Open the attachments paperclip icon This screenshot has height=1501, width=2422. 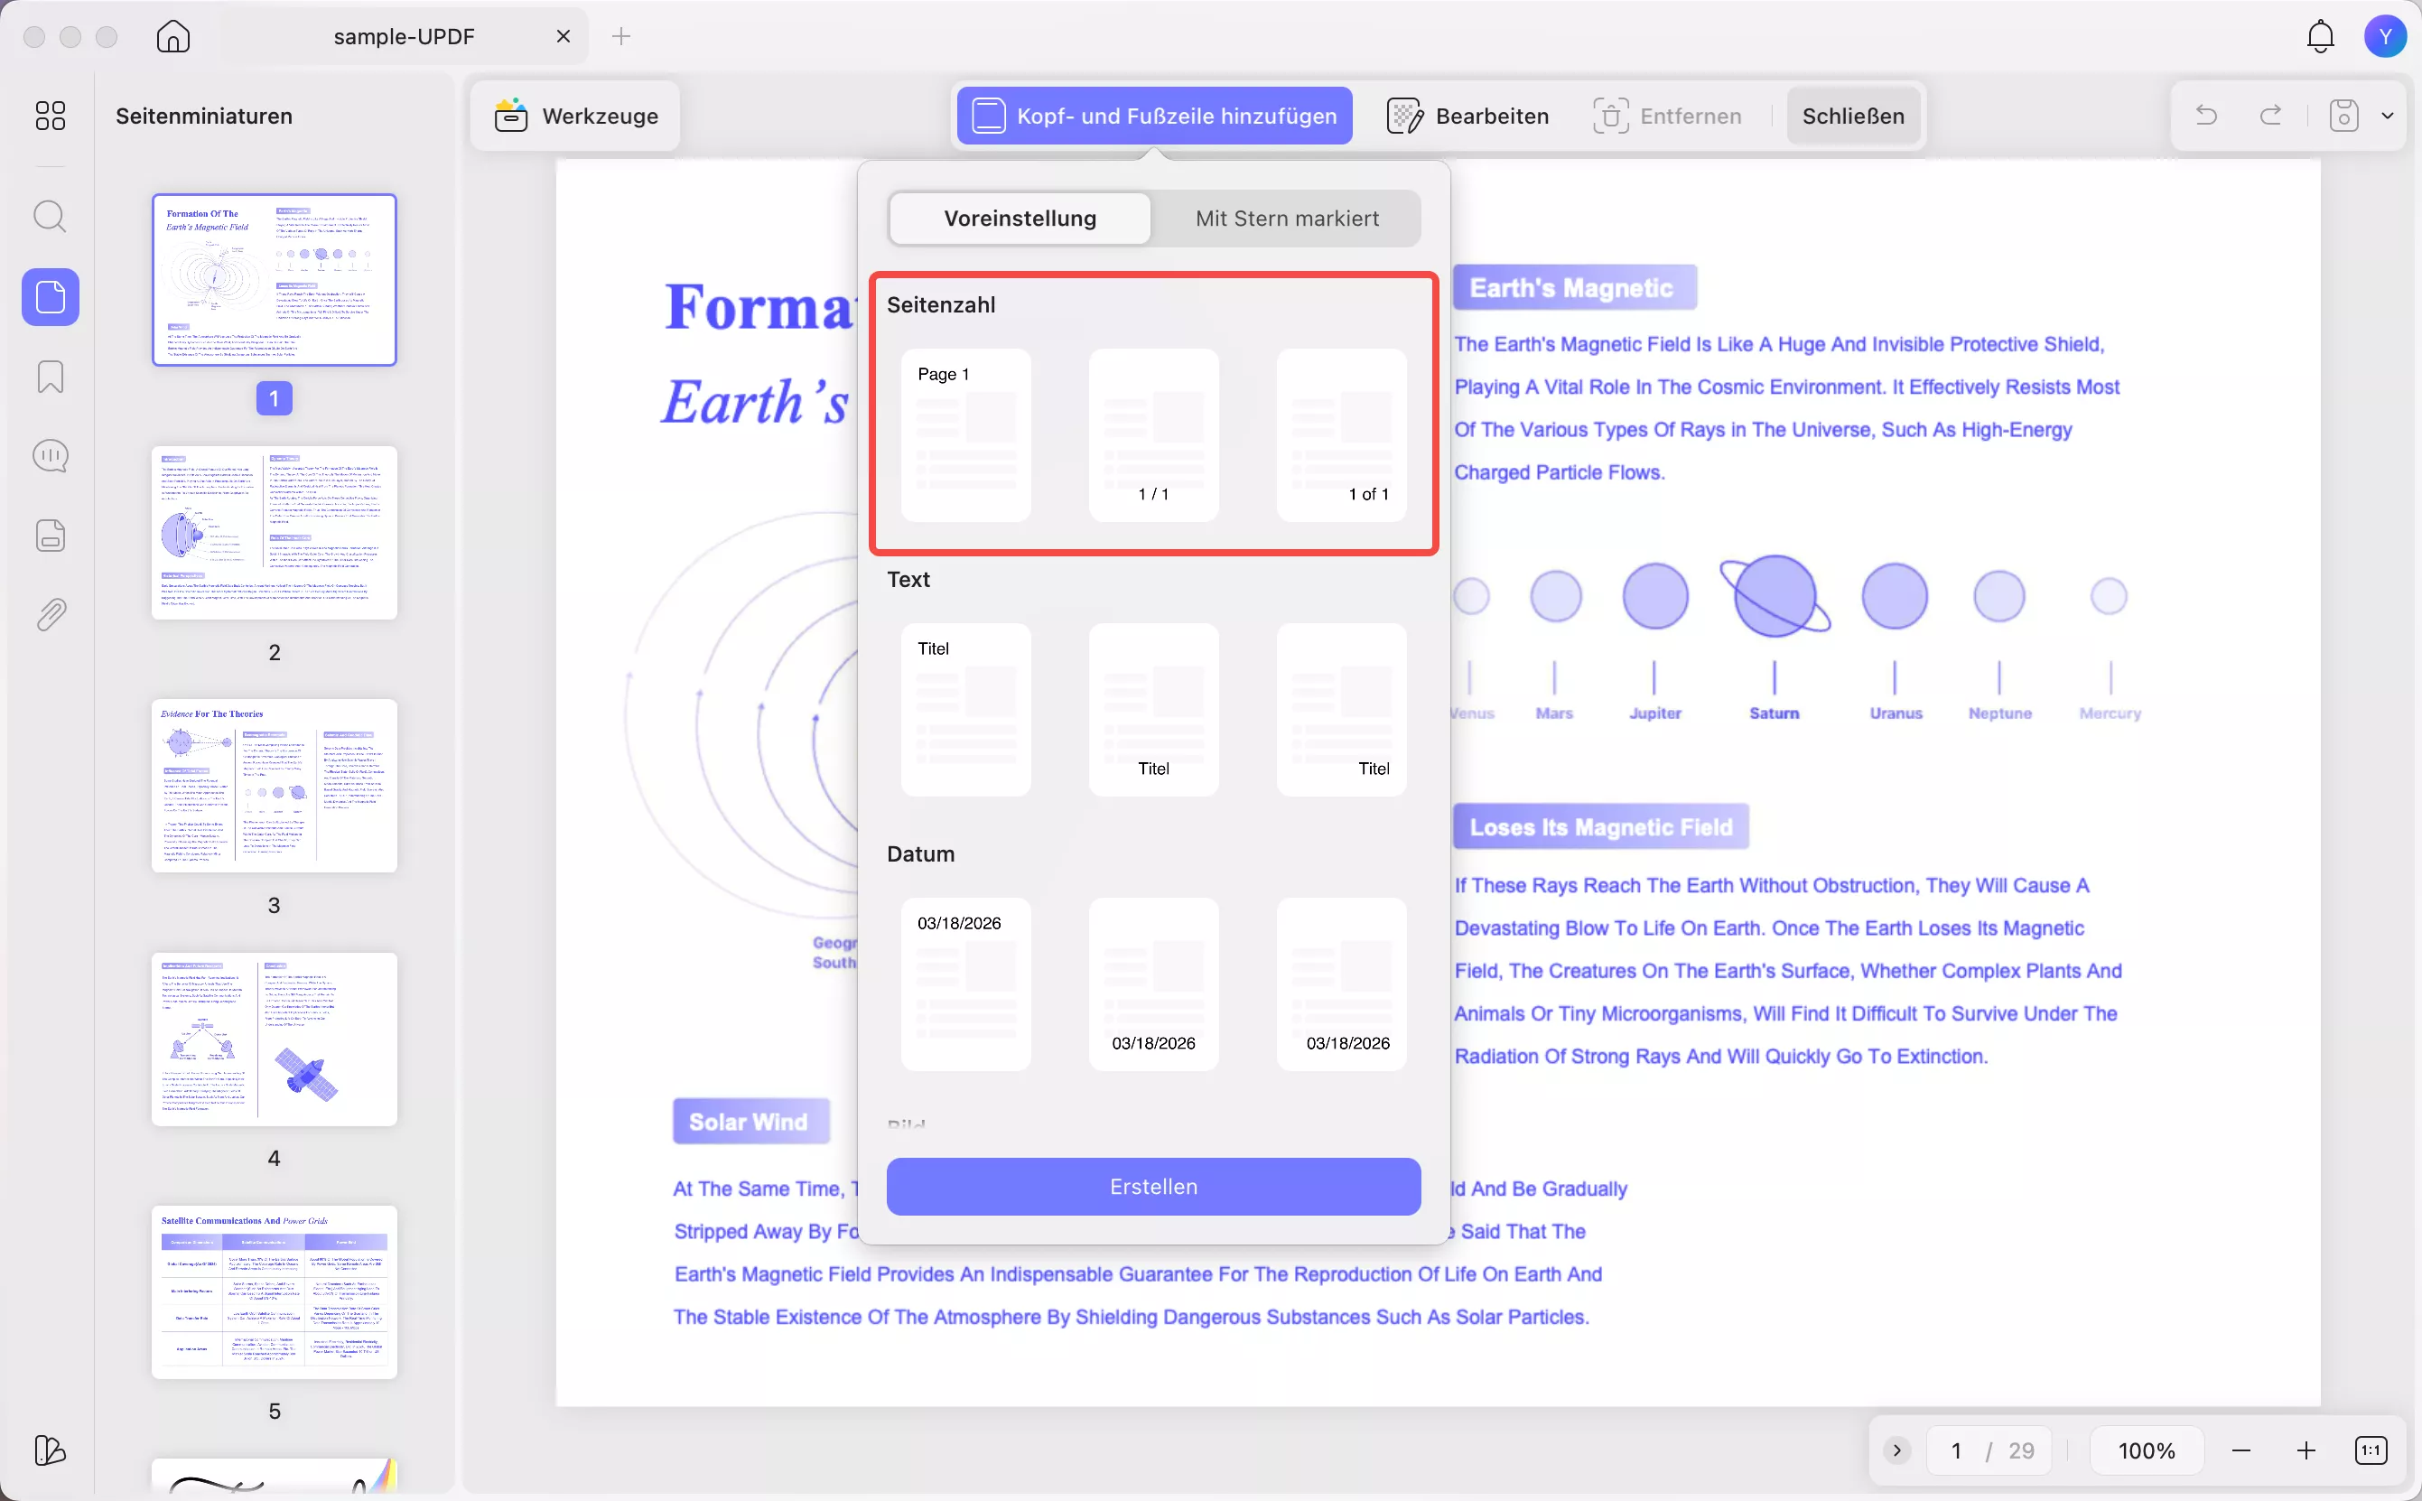pyautogui.click(x=50, y=614)
